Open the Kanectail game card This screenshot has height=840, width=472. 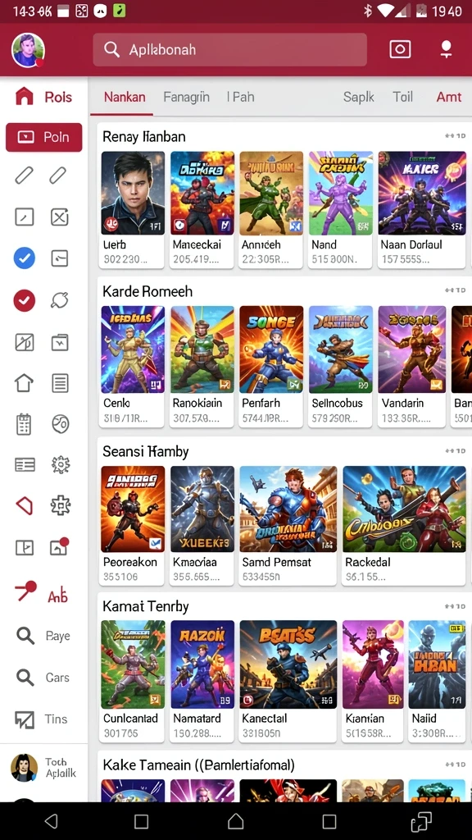[288, 681]
